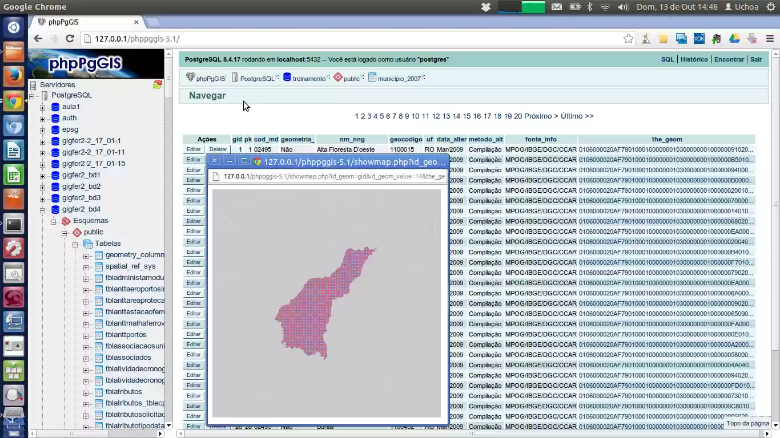Bookmark the page via the star icon

pyautogui.click(x=628, y=38)
